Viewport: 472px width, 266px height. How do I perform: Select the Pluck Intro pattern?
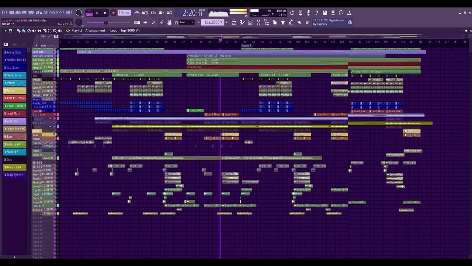[15, 75]
